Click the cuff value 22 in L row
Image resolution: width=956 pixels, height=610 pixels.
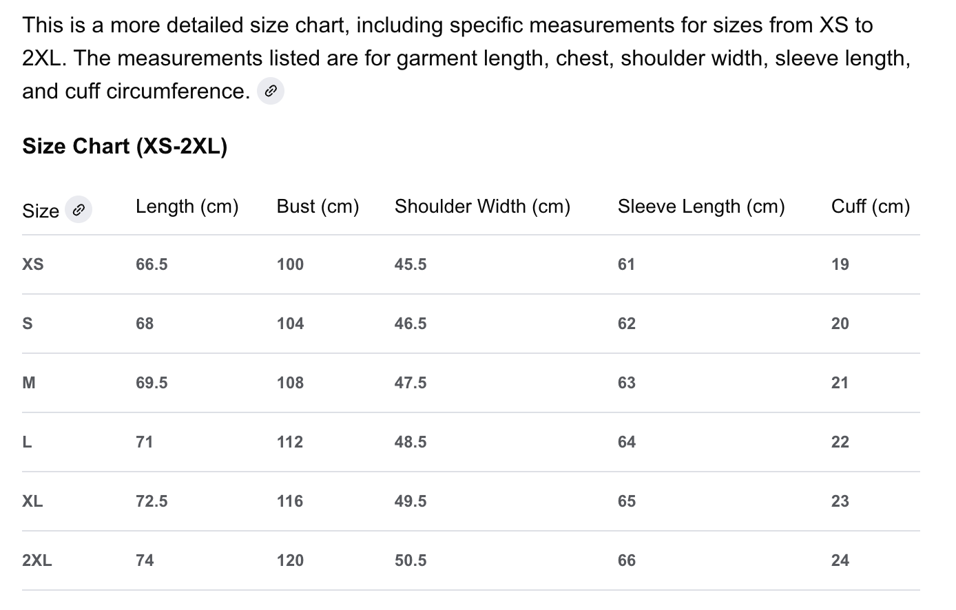coord(840,442)
